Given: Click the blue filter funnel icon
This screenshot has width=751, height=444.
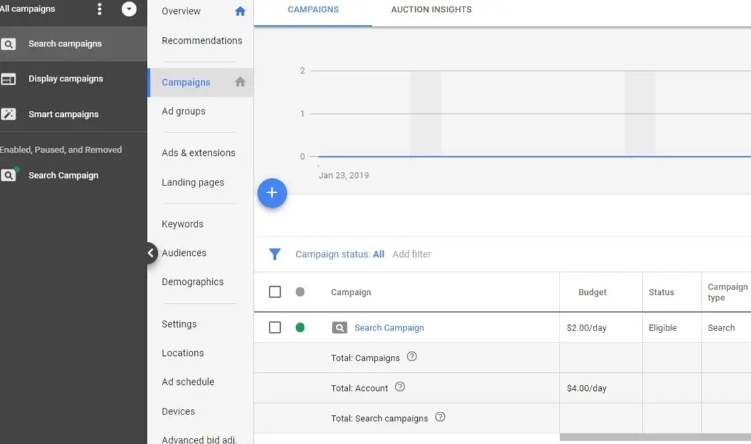Looking at the screenshot, I should pos(275,254).
